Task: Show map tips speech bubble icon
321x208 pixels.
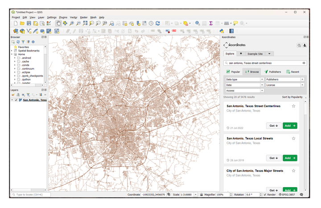Action: point(235,23)
